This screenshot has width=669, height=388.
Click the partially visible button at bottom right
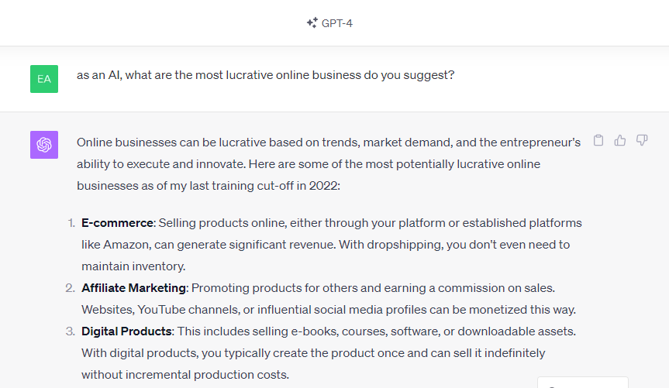(582, 383)
